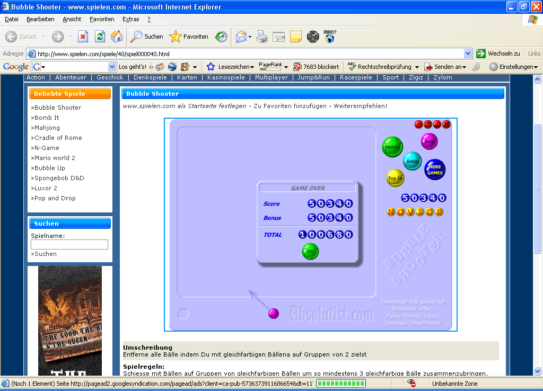Open the Extras menu

coord(131,20)
